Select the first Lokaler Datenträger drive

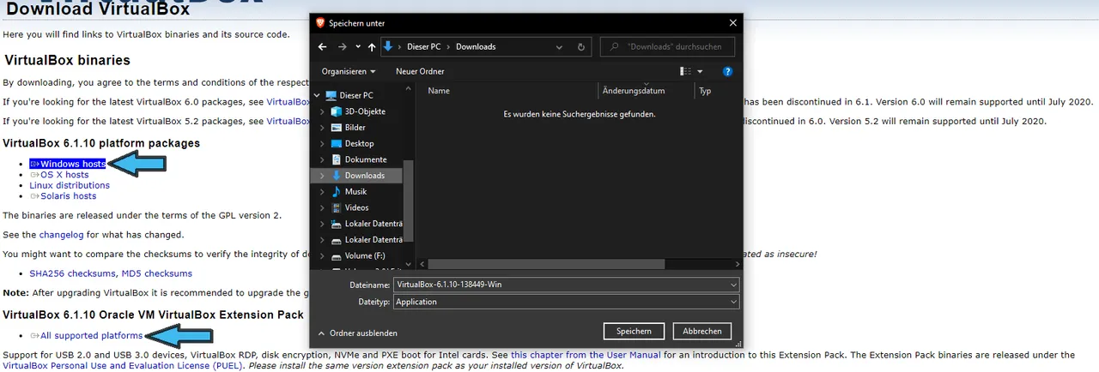(373, 224)
